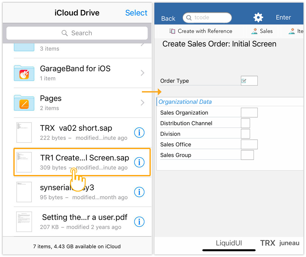
Task: Click the Sales Organization input box
Action: click(x=249, y=113)
